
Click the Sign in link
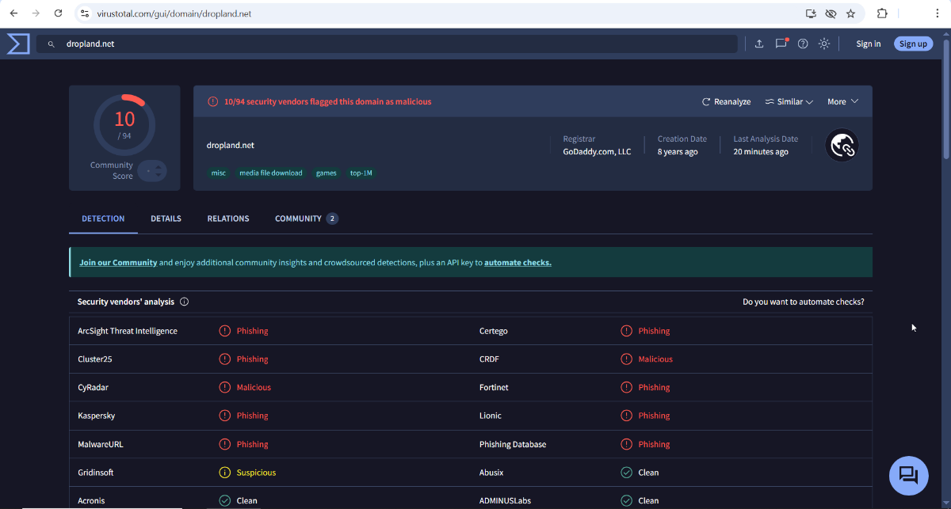pos(869,44)
